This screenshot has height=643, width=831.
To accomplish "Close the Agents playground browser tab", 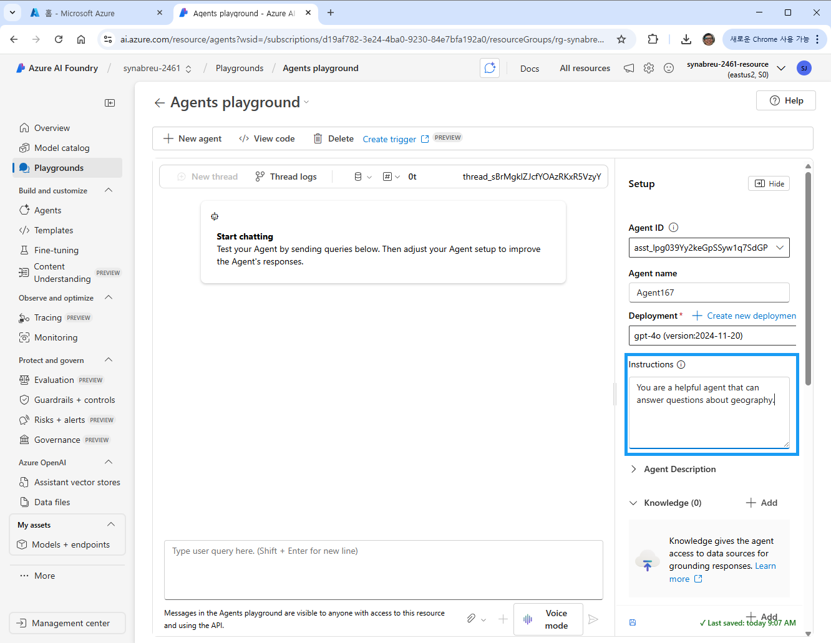I will pyautogui.click(x=308, y=12).
